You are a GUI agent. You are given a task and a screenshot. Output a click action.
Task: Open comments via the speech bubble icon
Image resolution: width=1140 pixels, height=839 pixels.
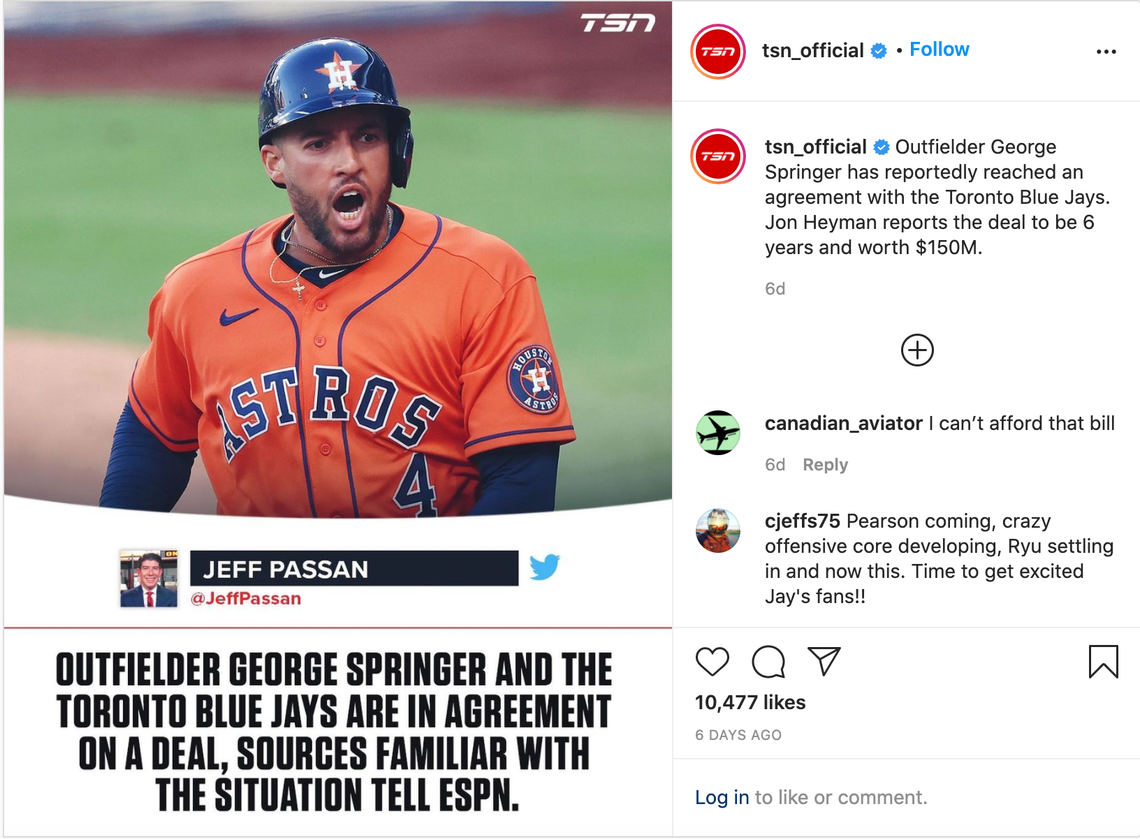768,661
